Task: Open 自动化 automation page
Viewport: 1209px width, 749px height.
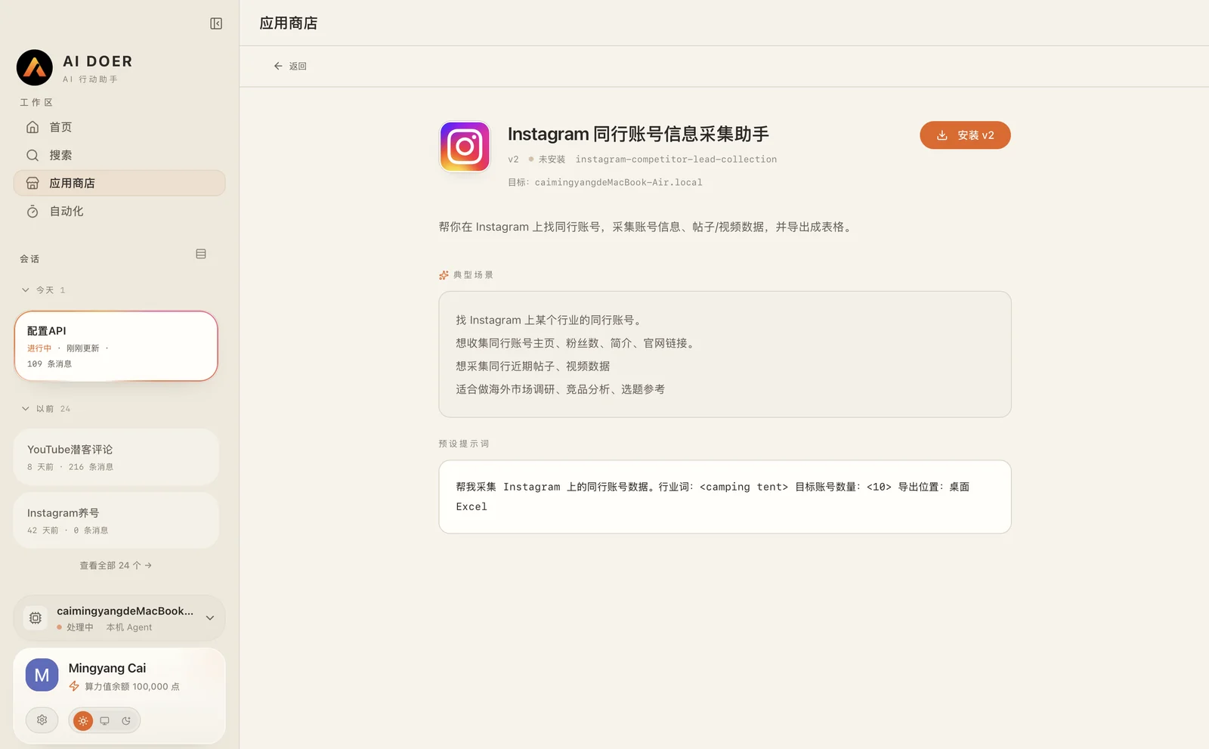Action: [x=119, y=211]
